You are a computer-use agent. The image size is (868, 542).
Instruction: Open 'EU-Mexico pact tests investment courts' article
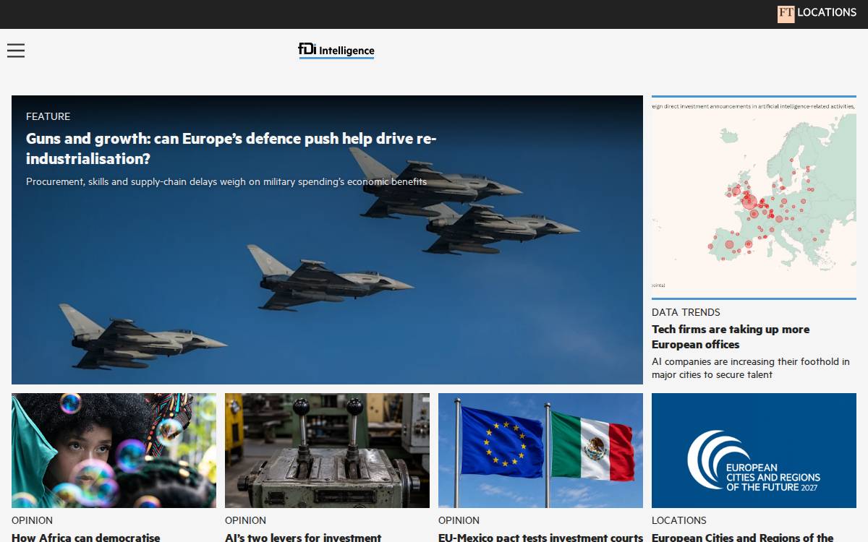540,537
